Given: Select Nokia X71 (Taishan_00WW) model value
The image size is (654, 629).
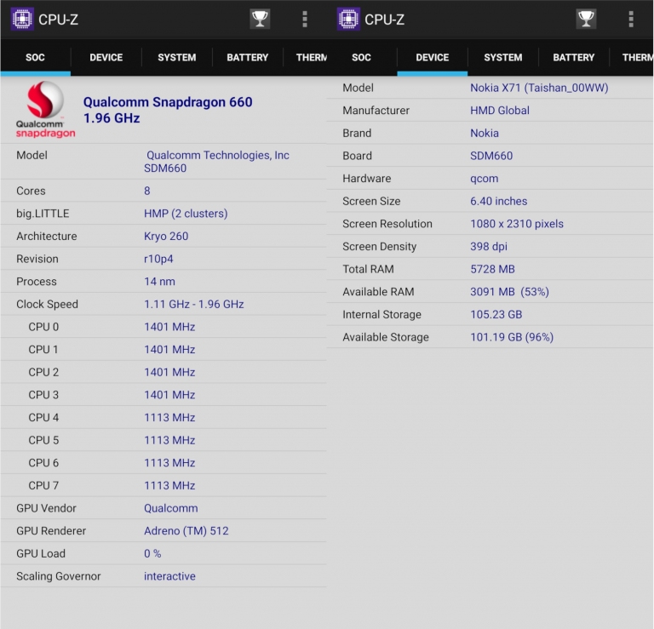Looking at the screenshot, I should point(539,88).
